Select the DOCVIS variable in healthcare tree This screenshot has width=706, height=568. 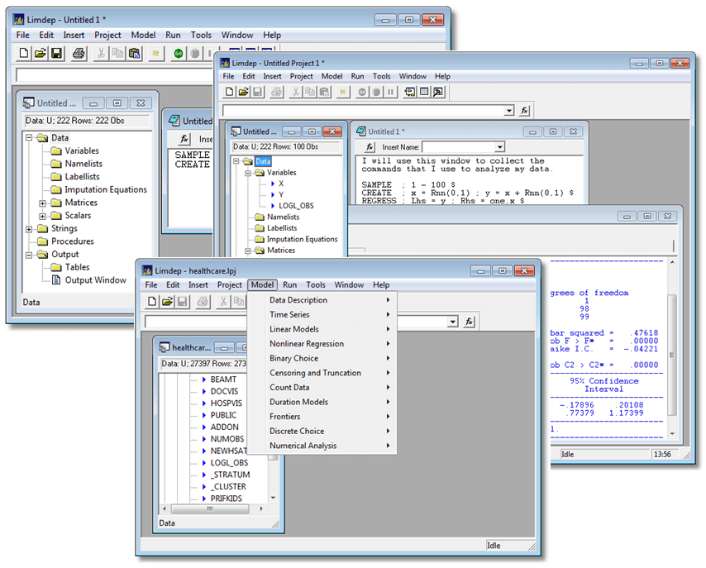[223, 391]
